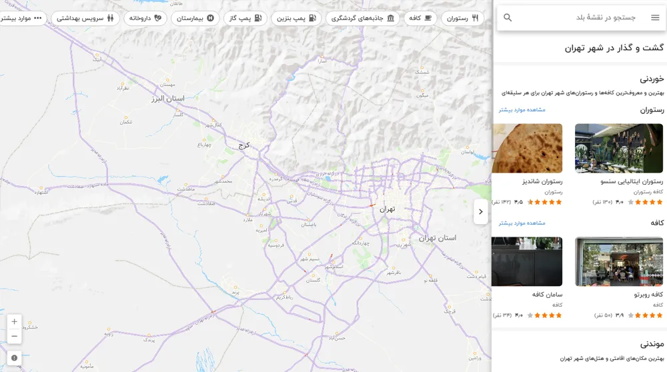
Task: Click the search field in Balad map
Action: pyautogui.click(x=581, y=17)
